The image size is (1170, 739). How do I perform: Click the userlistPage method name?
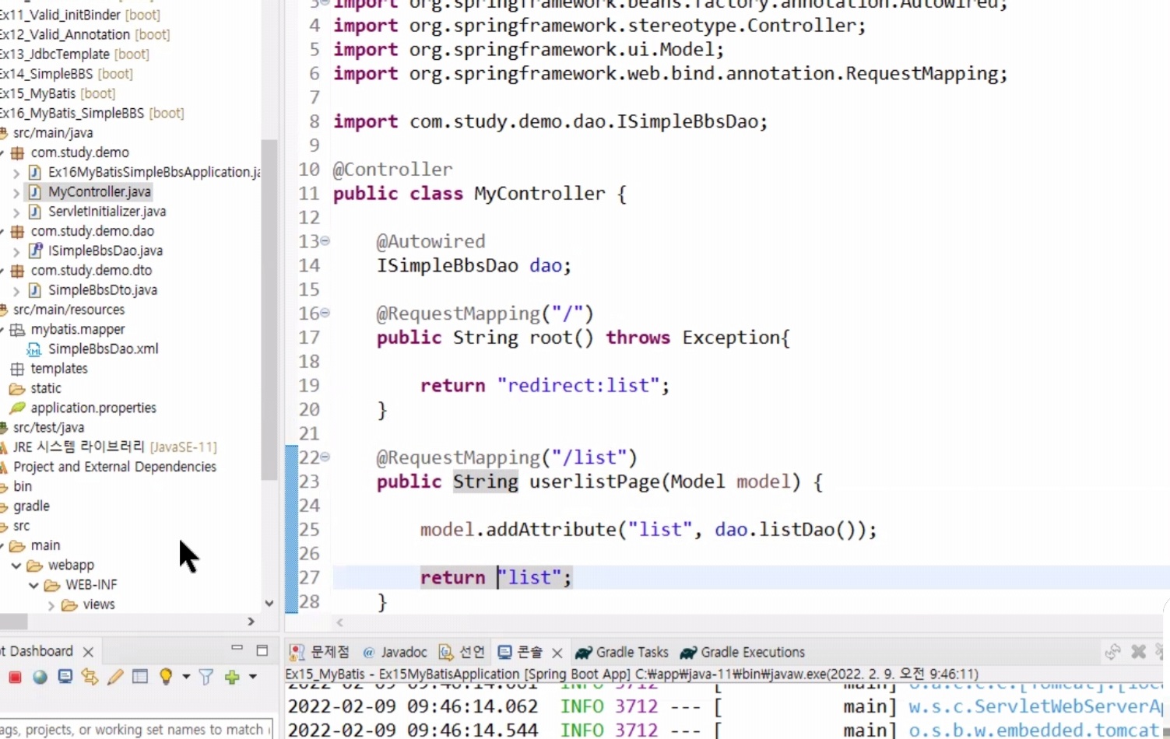tap(594, 482)
